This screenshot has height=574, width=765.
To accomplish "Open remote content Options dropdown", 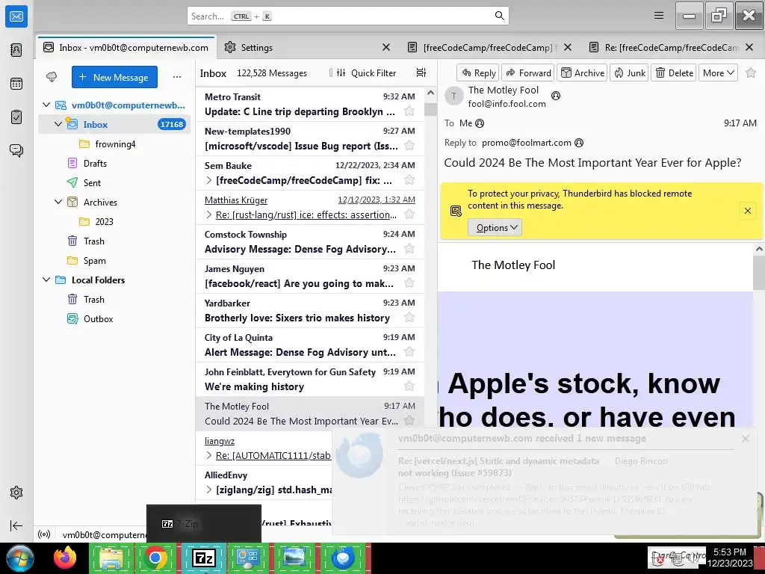I will (495, 227).
